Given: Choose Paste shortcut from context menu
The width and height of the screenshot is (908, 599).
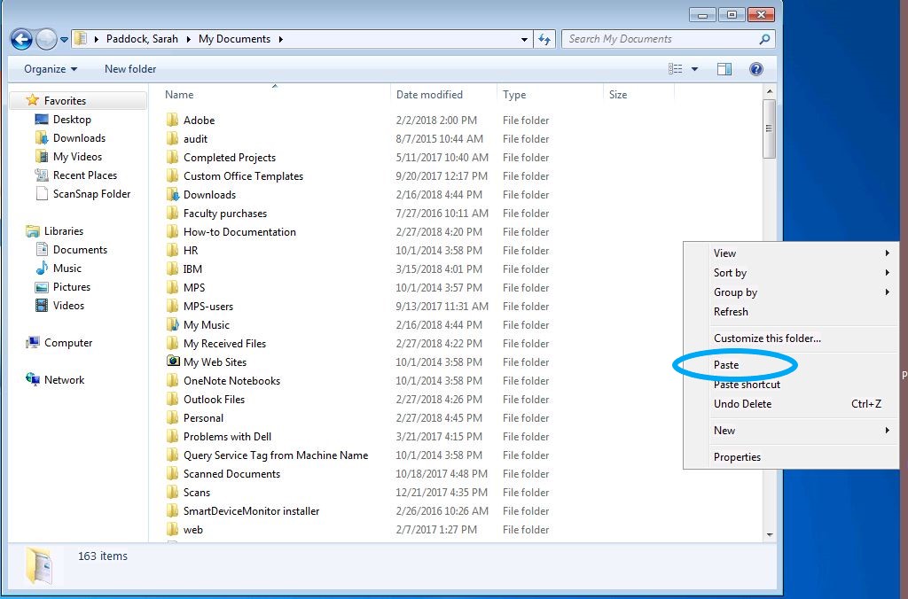Looking at the screenshot, I should (790, 385).
